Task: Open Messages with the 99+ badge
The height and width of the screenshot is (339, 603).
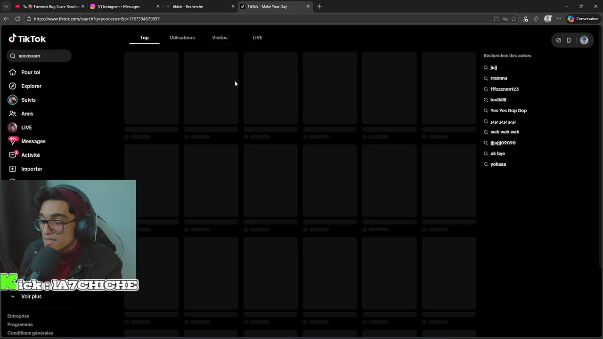Action: coord(33,141)
